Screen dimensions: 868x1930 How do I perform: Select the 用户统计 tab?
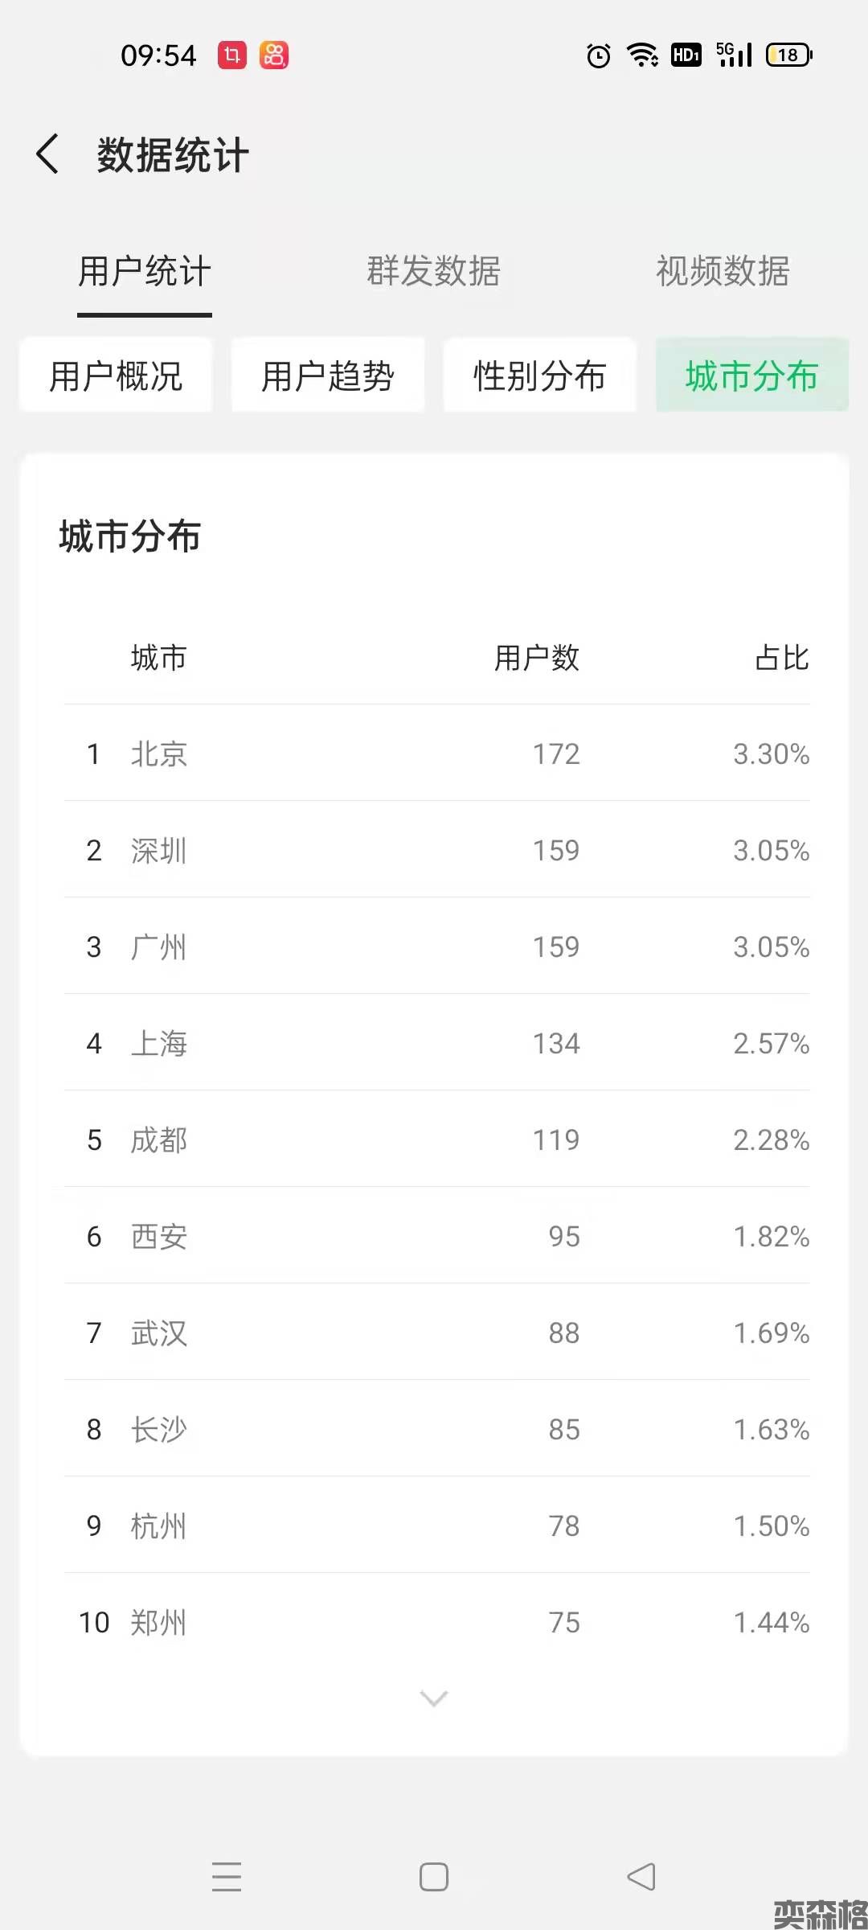click(x=145, y=271)
